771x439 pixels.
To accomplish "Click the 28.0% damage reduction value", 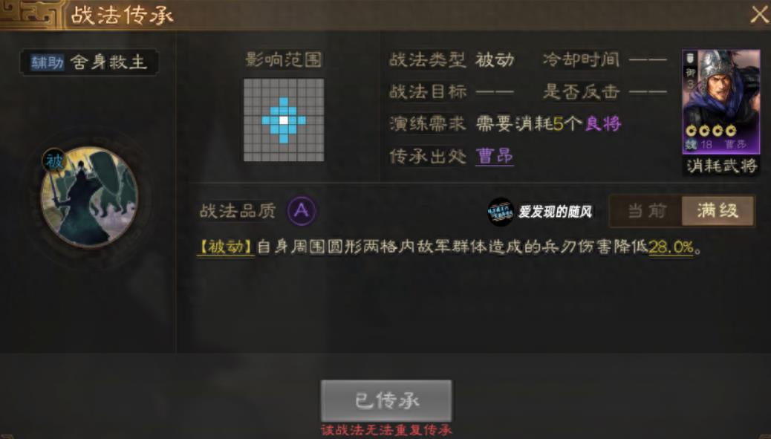I will pos(671,247).
